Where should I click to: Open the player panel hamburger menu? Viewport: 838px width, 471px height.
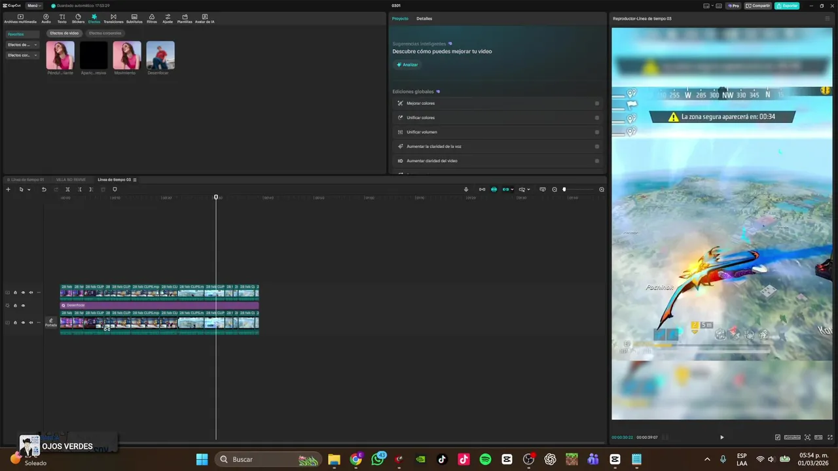[827, 18]
